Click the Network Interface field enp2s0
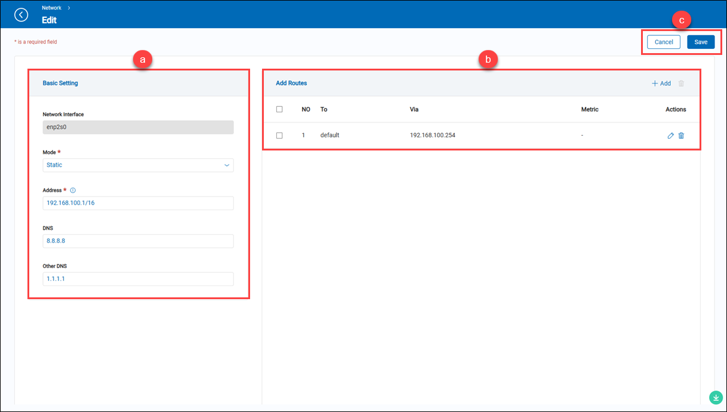727x412 pixels. click(x=138, y=127)
